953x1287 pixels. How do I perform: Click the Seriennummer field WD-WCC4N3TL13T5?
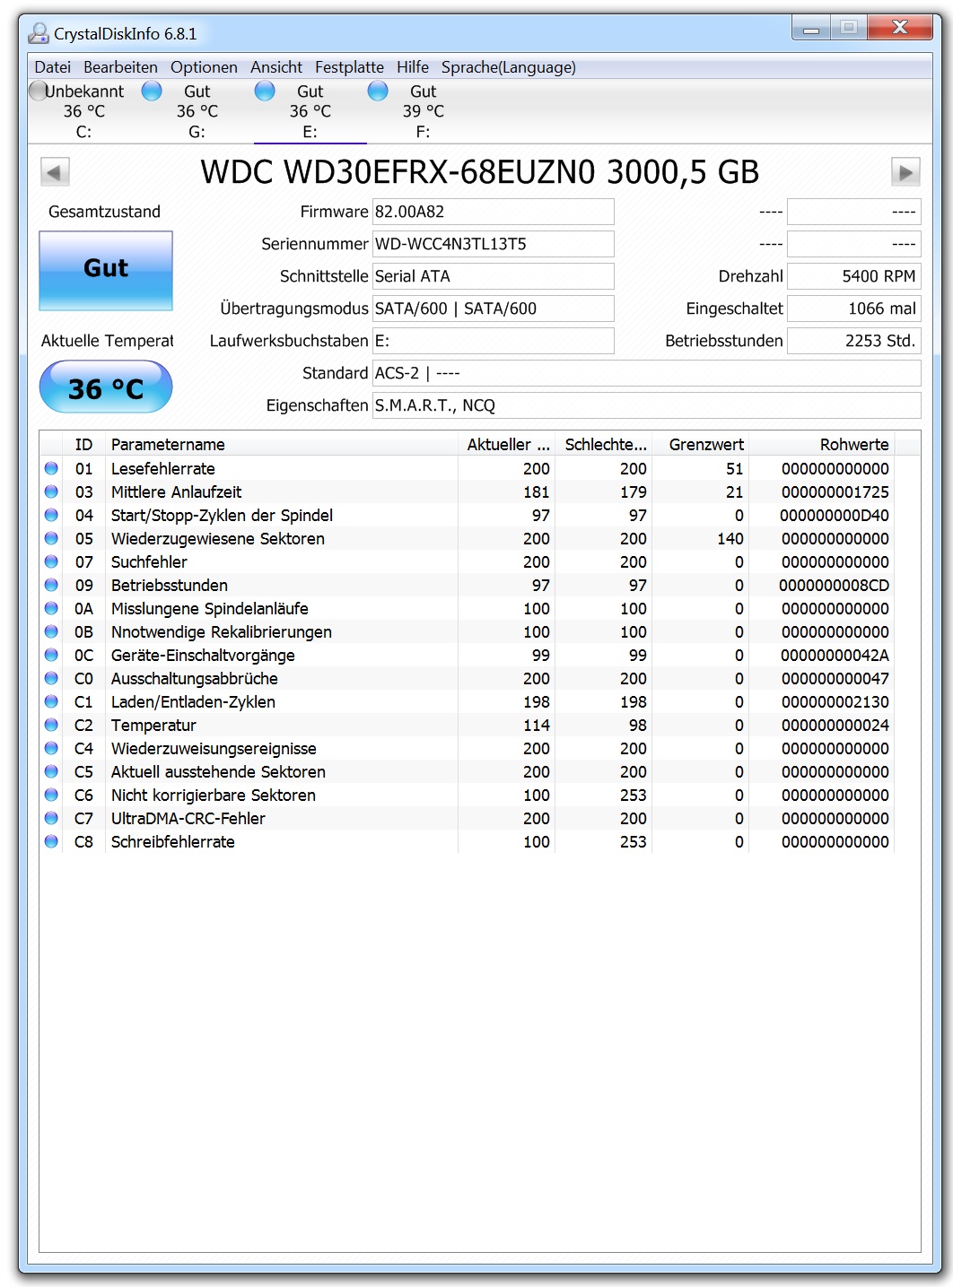pos(494,244)
